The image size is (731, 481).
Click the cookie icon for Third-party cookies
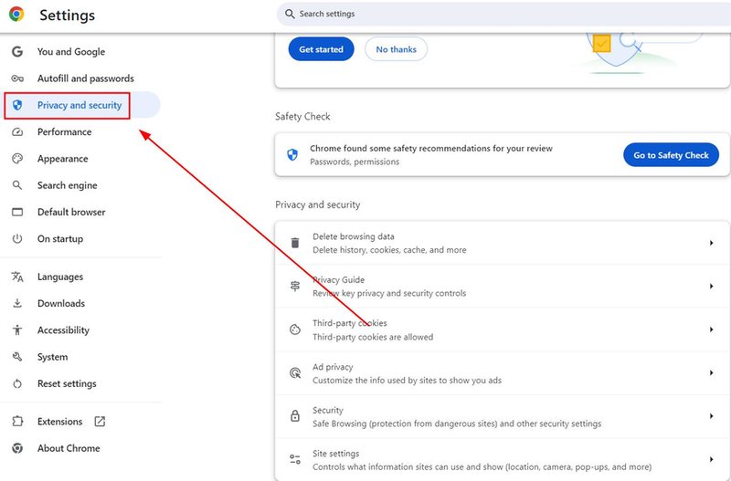click(x=295, y=329)
